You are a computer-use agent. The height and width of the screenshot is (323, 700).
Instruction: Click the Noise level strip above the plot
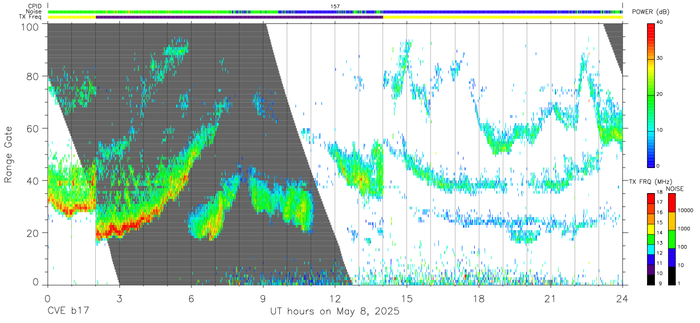coord(335,11)
